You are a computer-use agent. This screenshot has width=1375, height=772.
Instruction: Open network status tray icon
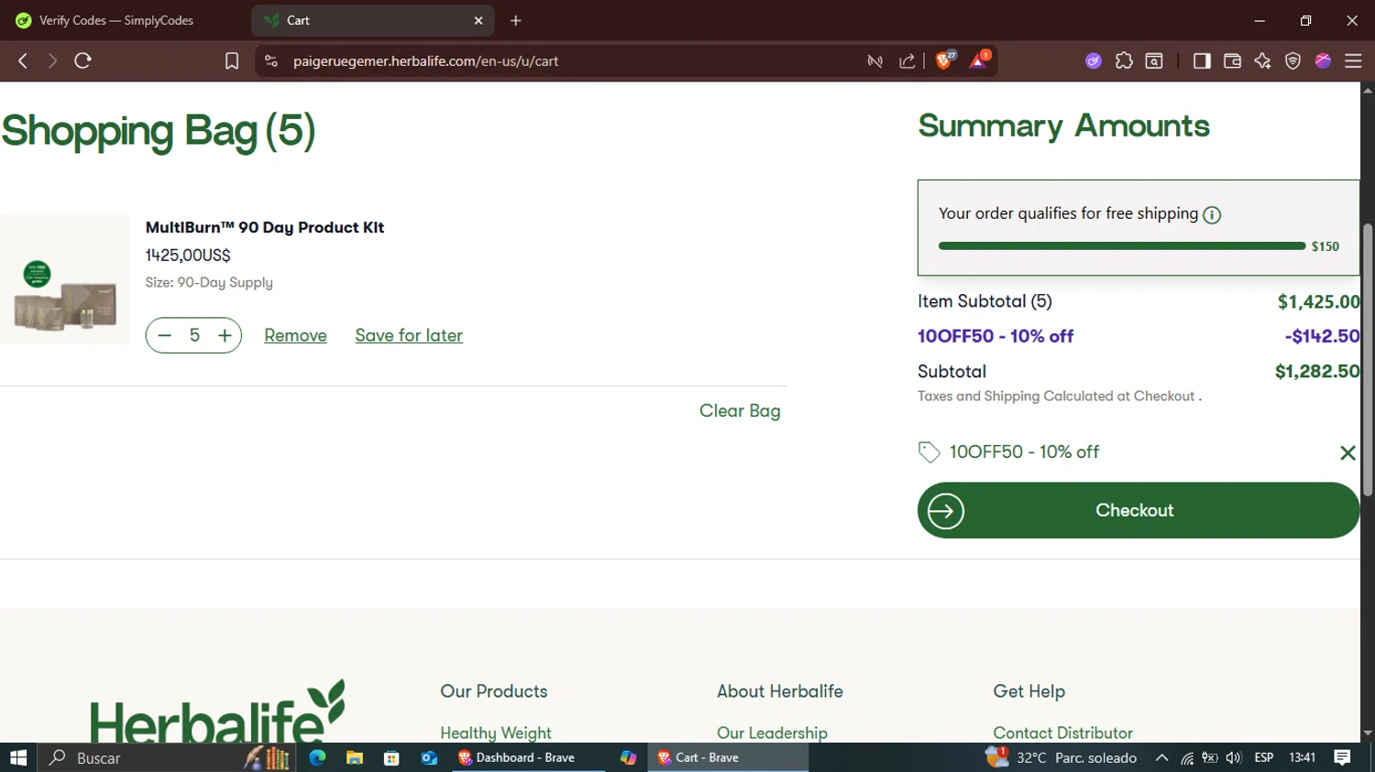coord(1187,757)
